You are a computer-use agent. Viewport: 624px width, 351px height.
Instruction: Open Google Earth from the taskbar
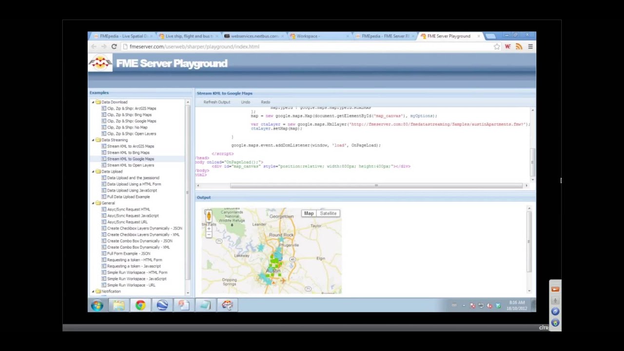pyautogui.click(x=162, y=305)
